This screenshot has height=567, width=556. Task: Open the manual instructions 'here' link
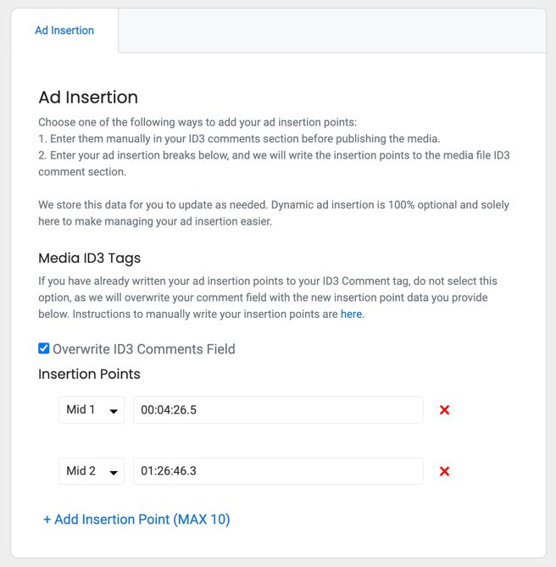351,314
